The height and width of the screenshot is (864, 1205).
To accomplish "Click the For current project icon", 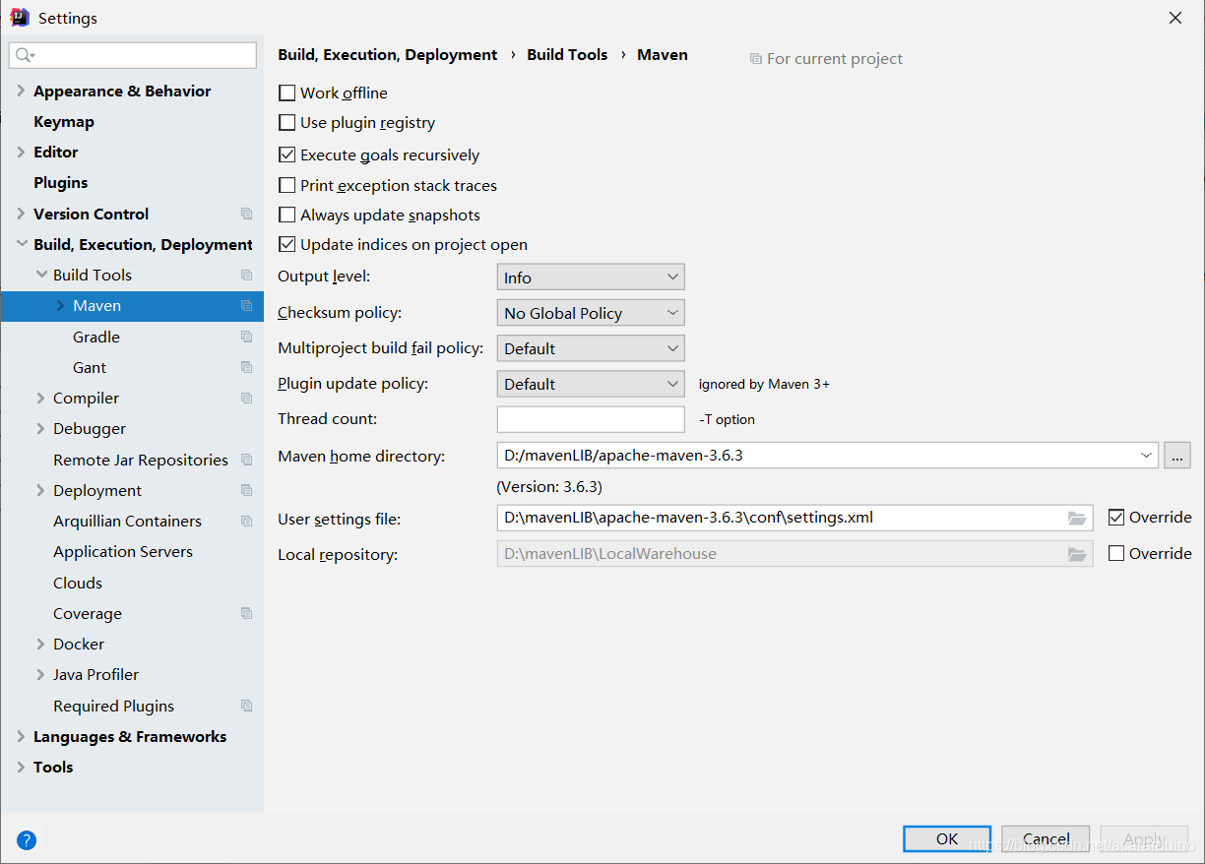I will click(x=755, y=59).
